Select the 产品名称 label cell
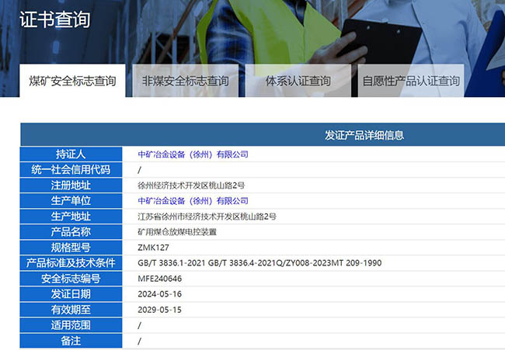 71,232
